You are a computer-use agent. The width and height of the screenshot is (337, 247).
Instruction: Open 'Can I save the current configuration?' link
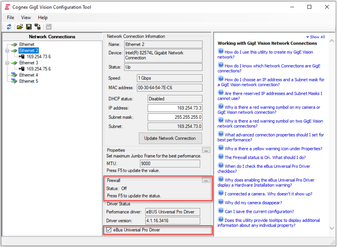point(259,211)
